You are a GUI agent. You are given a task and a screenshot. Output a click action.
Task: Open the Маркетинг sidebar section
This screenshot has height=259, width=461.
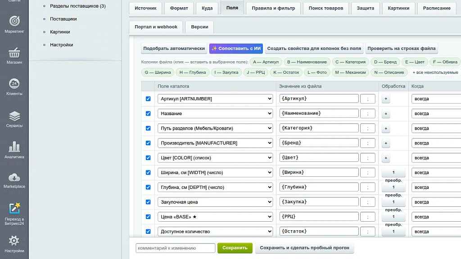14,24
